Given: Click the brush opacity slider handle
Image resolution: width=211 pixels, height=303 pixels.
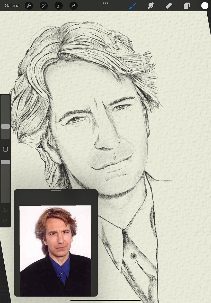Looking at the screenshot, I should tap(5, 162).
